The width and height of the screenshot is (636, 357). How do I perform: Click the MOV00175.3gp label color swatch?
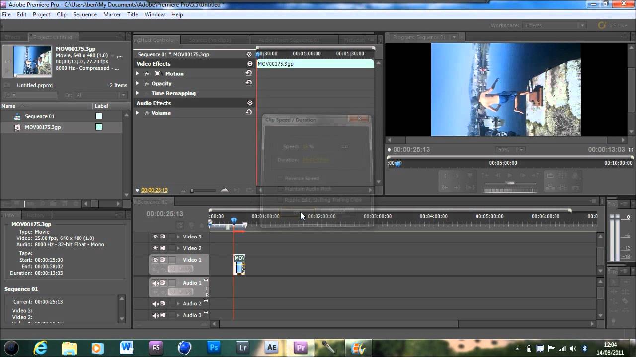coord(99,127)
